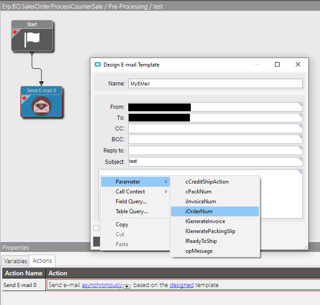Viewport: 320px width, 305px height.
Task: Insert the opMessage parameter
Action: (x=215, y=251)
